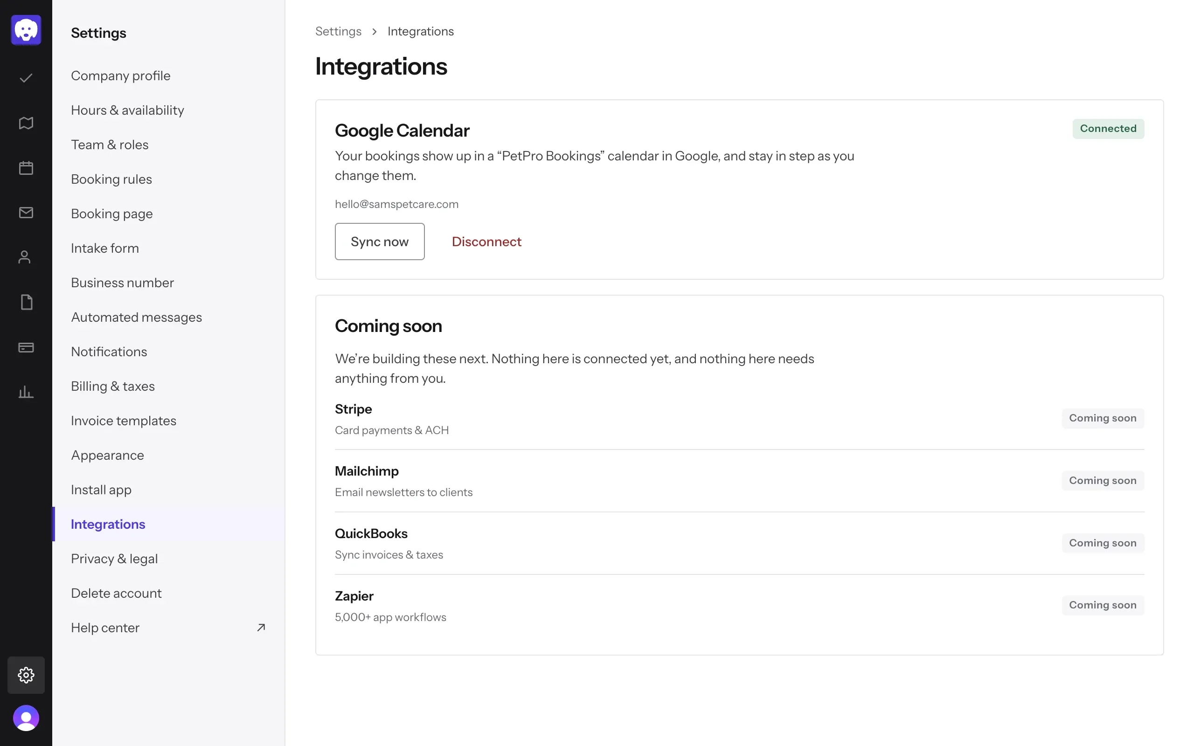
Task: Open Booking page settings
Action: 168,214
